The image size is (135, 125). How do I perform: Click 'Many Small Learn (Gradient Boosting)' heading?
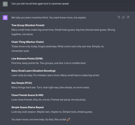(x=33, y=71)
